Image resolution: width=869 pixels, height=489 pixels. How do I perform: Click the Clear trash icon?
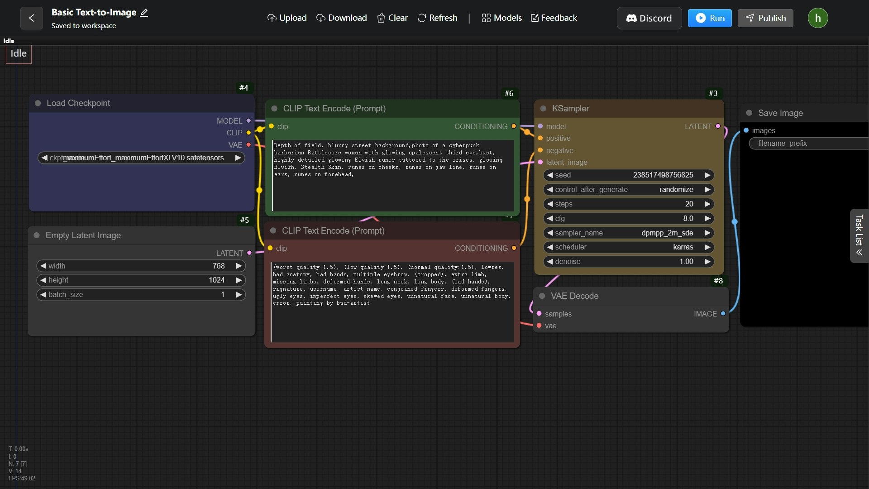pos(381,18)
